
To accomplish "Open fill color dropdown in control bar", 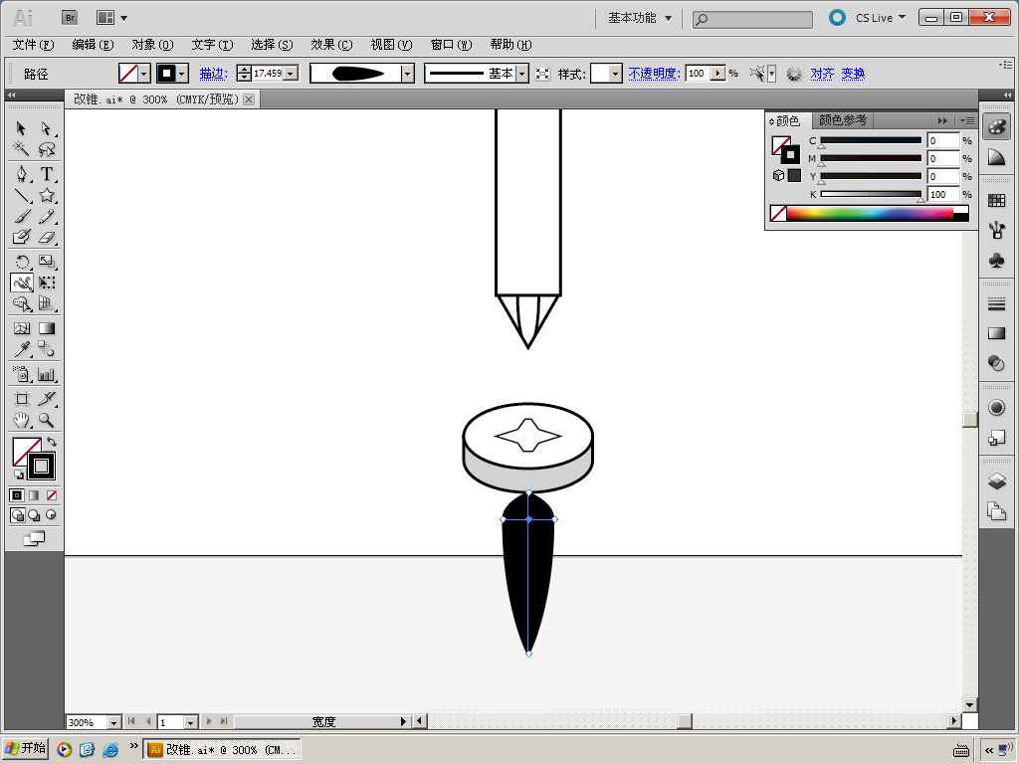I will click(144, 74).
